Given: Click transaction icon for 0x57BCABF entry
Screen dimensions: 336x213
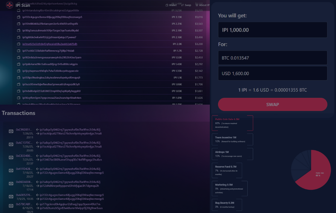Looking at the screenshot, I should (x=11, y=206).
